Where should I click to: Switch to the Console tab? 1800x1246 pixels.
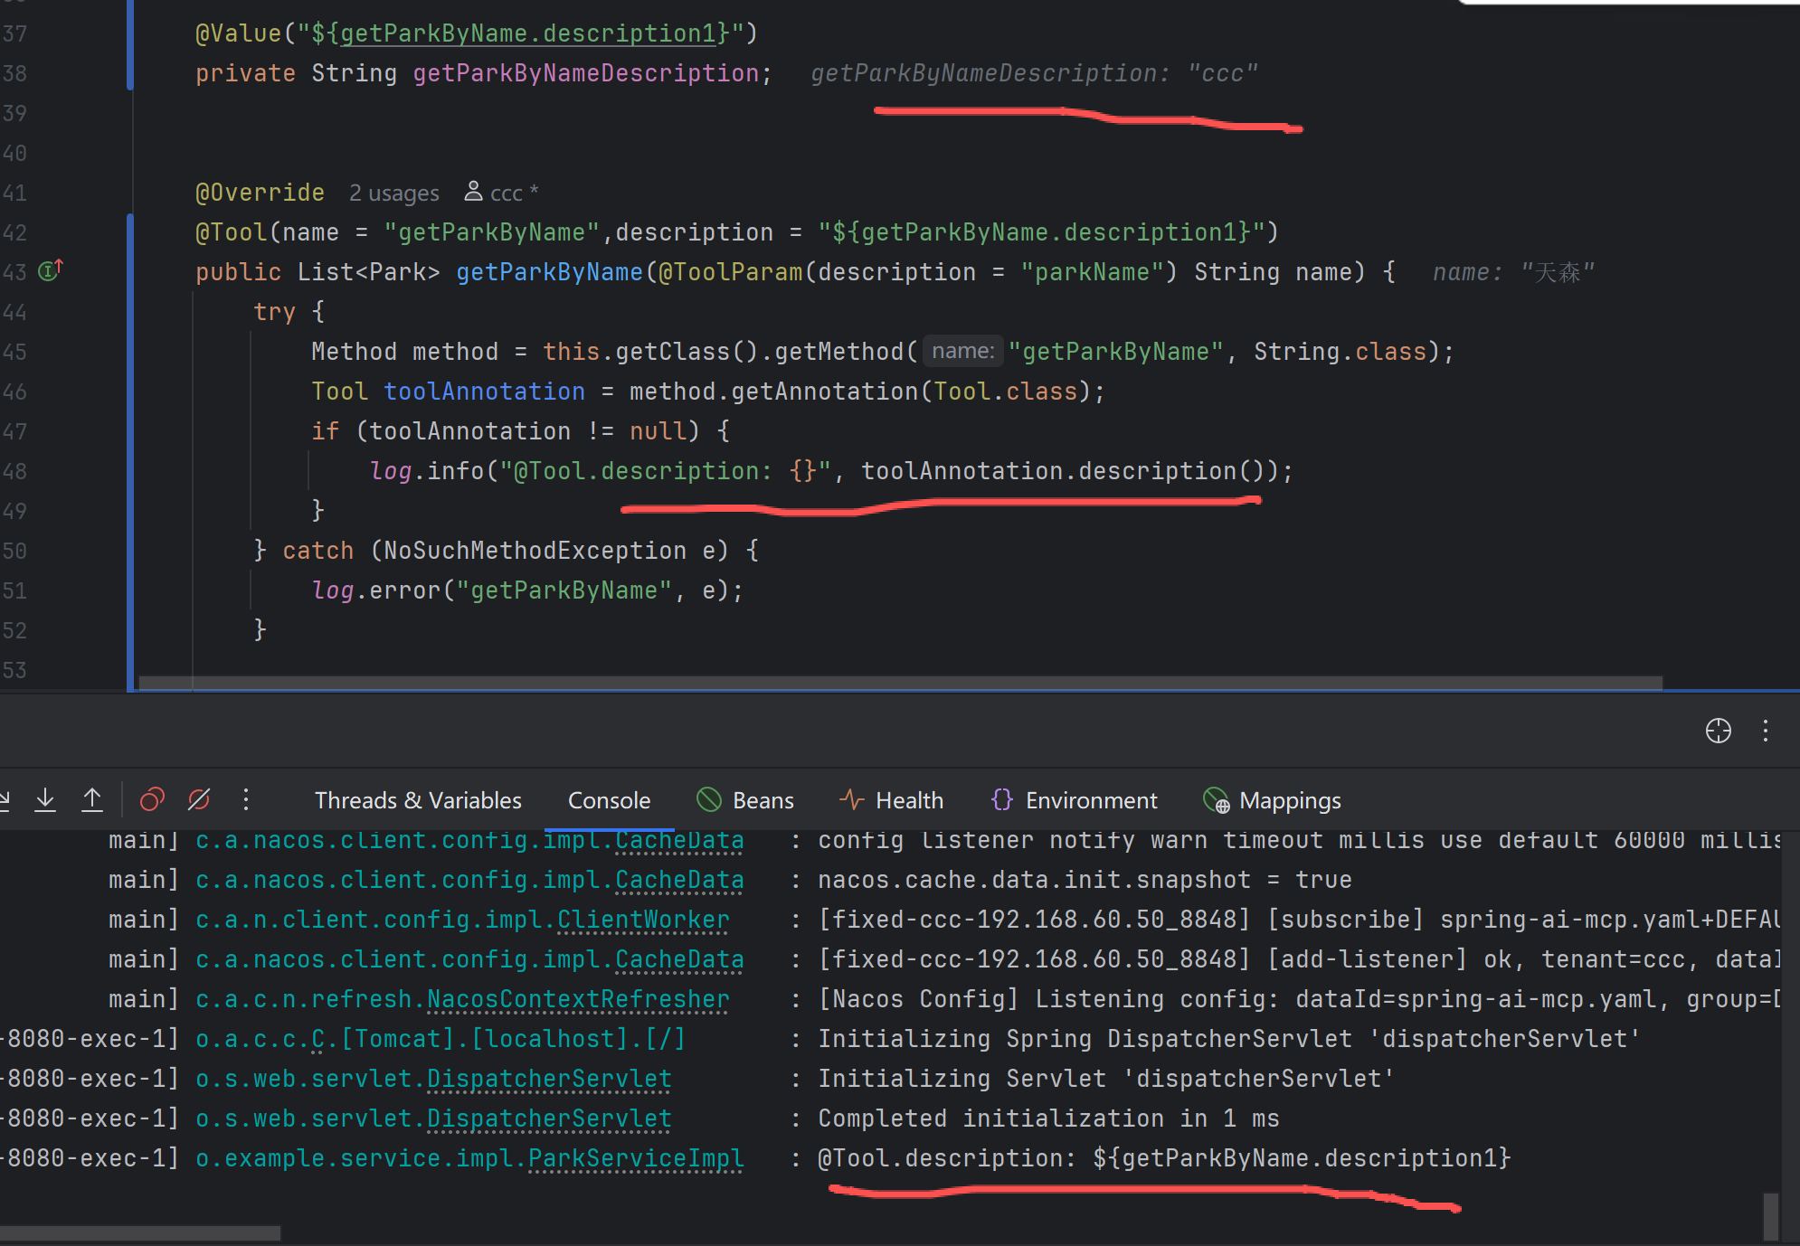coord(609,800)
